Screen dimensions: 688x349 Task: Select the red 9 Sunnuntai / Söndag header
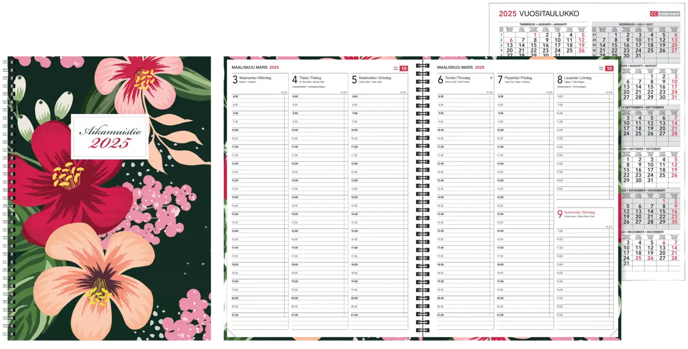point(576,214)
